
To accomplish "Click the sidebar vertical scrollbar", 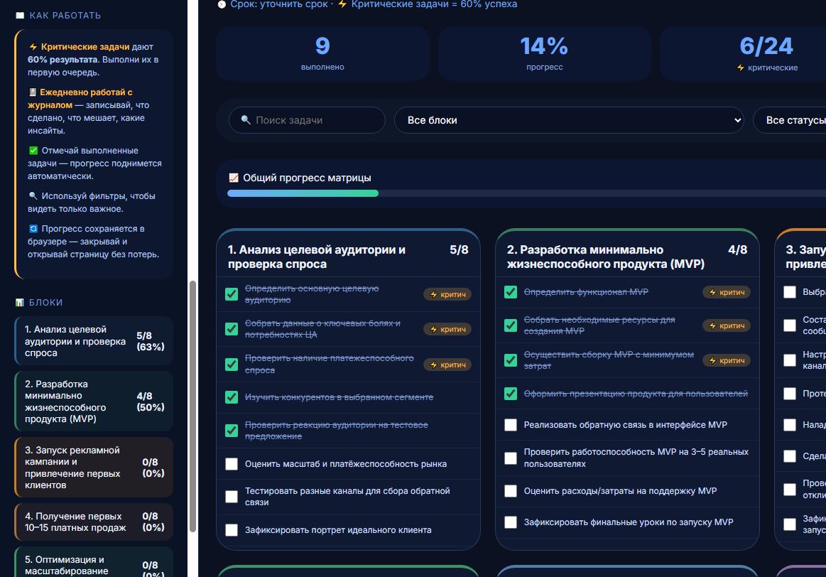I will pos(192,406).
